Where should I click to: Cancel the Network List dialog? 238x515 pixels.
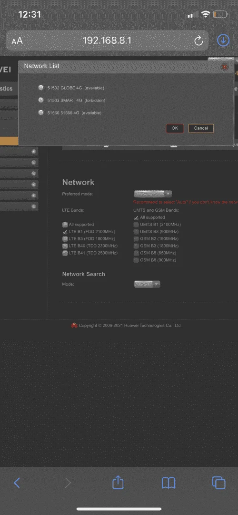(x=201, y=128)
